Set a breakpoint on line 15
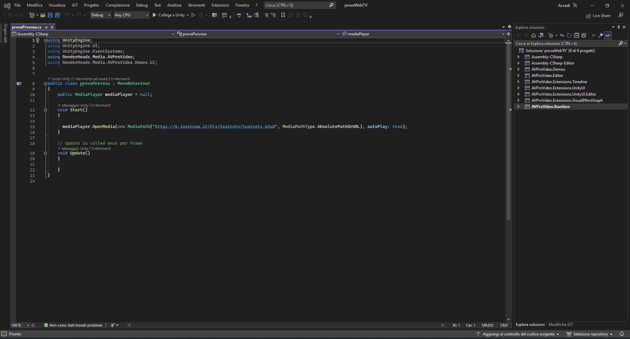The image size is (630, 339). pyautogui.click(x=20, y=127)
